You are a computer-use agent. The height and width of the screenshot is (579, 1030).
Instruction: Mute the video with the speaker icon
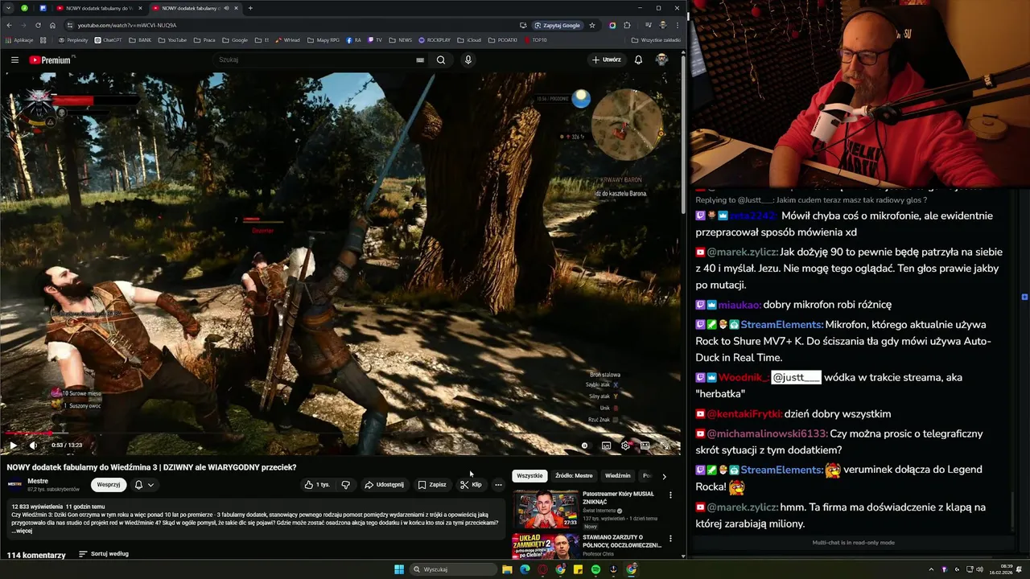[33, 445]
